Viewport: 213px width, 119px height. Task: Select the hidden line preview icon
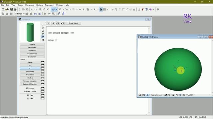point(43,34)
